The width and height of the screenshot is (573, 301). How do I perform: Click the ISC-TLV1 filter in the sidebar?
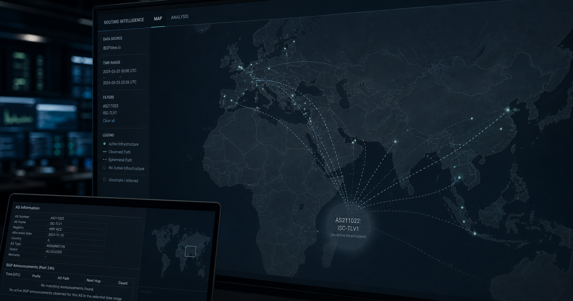[110, 113]
